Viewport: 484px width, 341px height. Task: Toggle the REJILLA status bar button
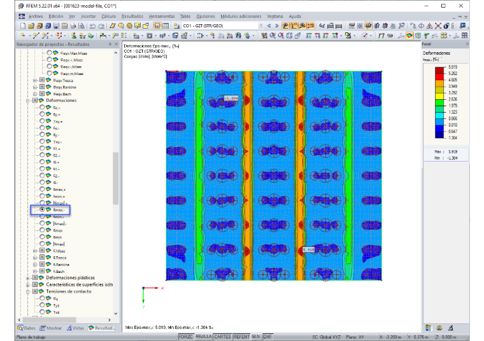(x=203, y=337)
